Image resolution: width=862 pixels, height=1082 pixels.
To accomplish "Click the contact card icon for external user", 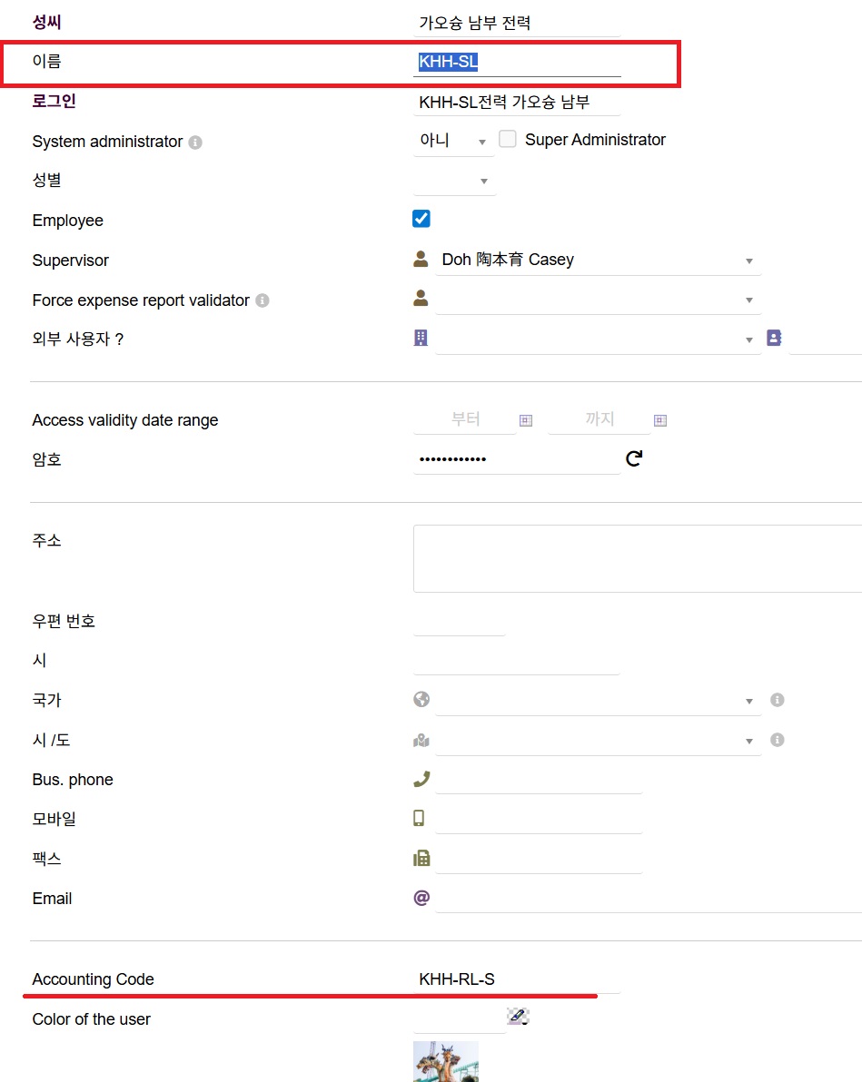I will (774, 339).
